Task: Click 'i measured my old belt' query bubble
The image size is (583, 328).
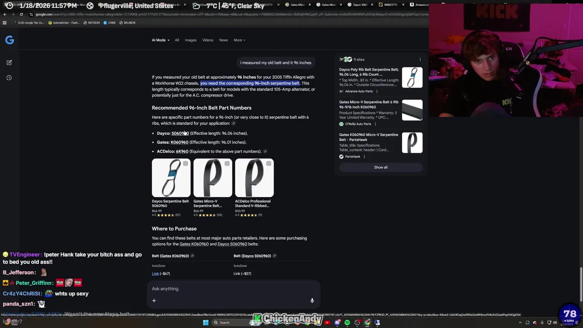Action: 276,63
